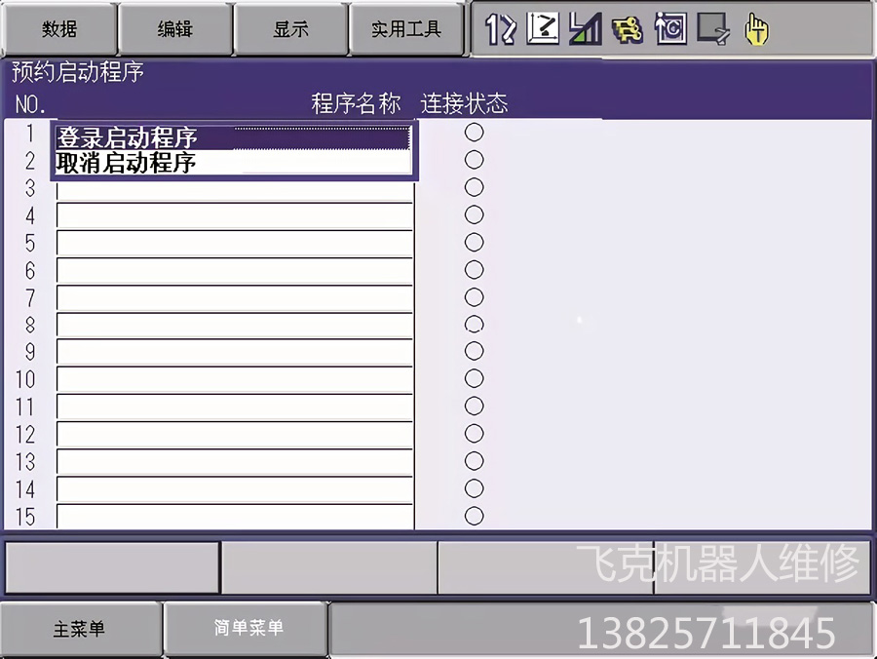Click connection status circle for row 4
877x659 pixels.
click(475, 214)
